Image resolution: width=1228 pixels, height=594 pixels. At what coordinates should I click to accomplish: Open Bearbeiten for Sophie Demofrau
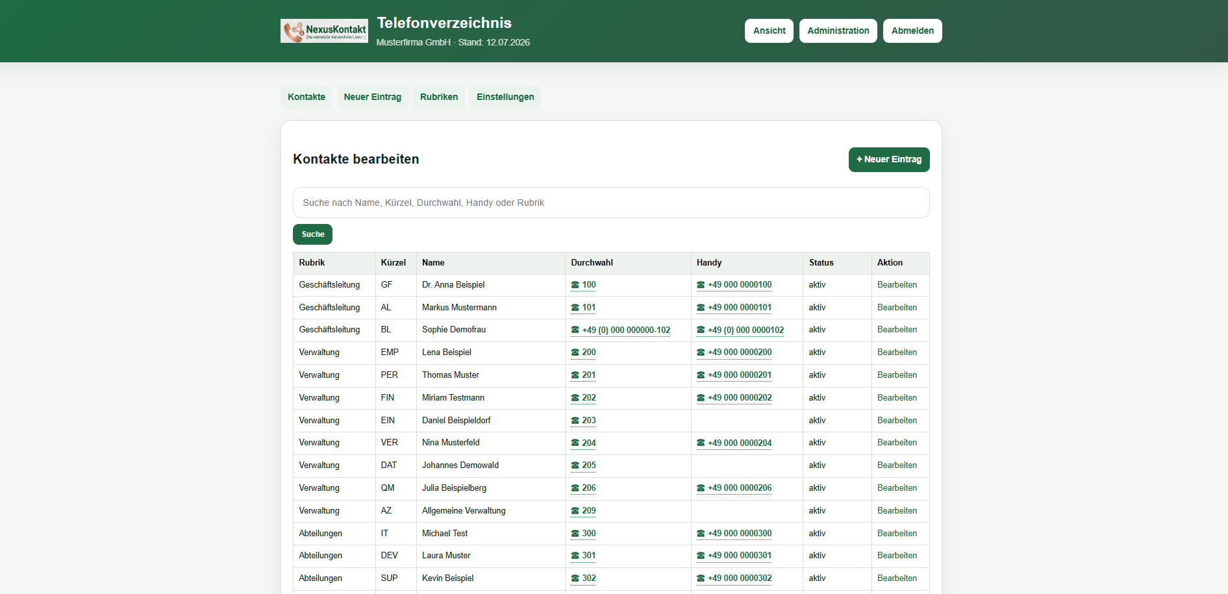click(x=897, y=330)
